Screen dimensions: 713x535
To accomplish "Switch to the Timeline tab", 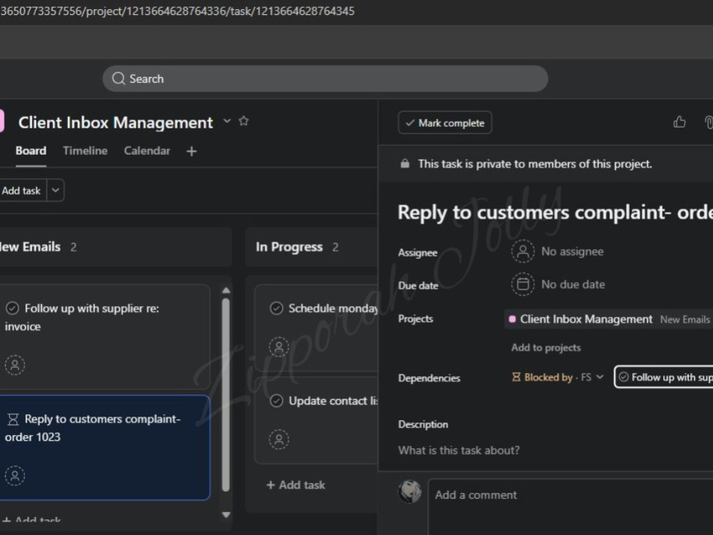I will 85,151.
